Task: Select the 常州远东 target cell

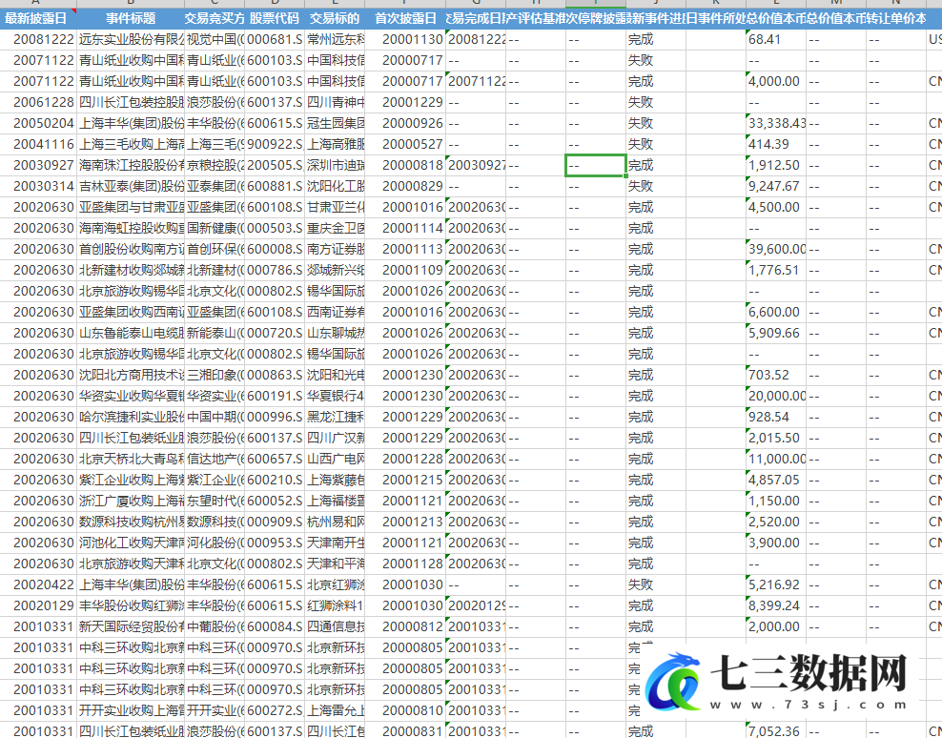Action: click(x=335, y=40)
